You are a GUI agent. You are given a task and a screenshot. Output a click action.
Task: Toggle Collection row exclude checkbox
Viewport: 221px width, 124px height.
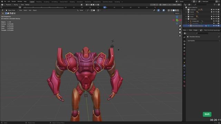212,10
